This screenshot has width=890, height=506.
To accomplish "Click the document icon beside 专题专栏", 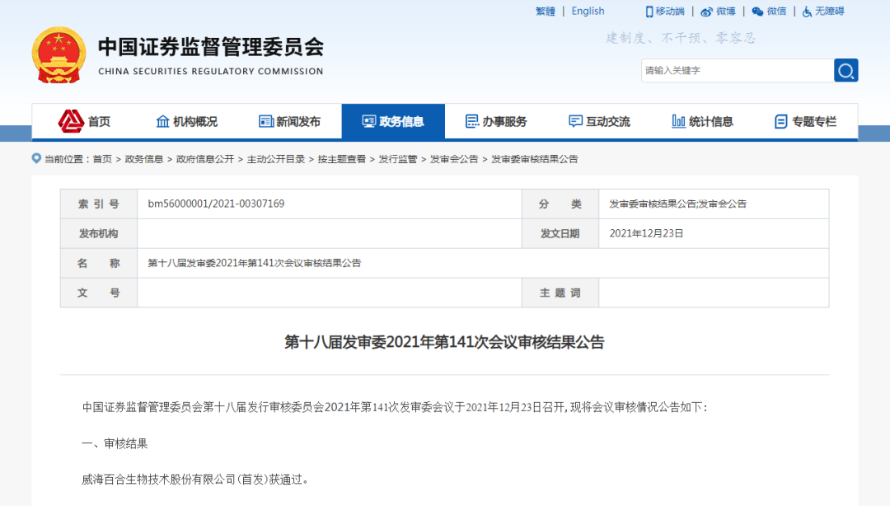I will pos(781,121).
